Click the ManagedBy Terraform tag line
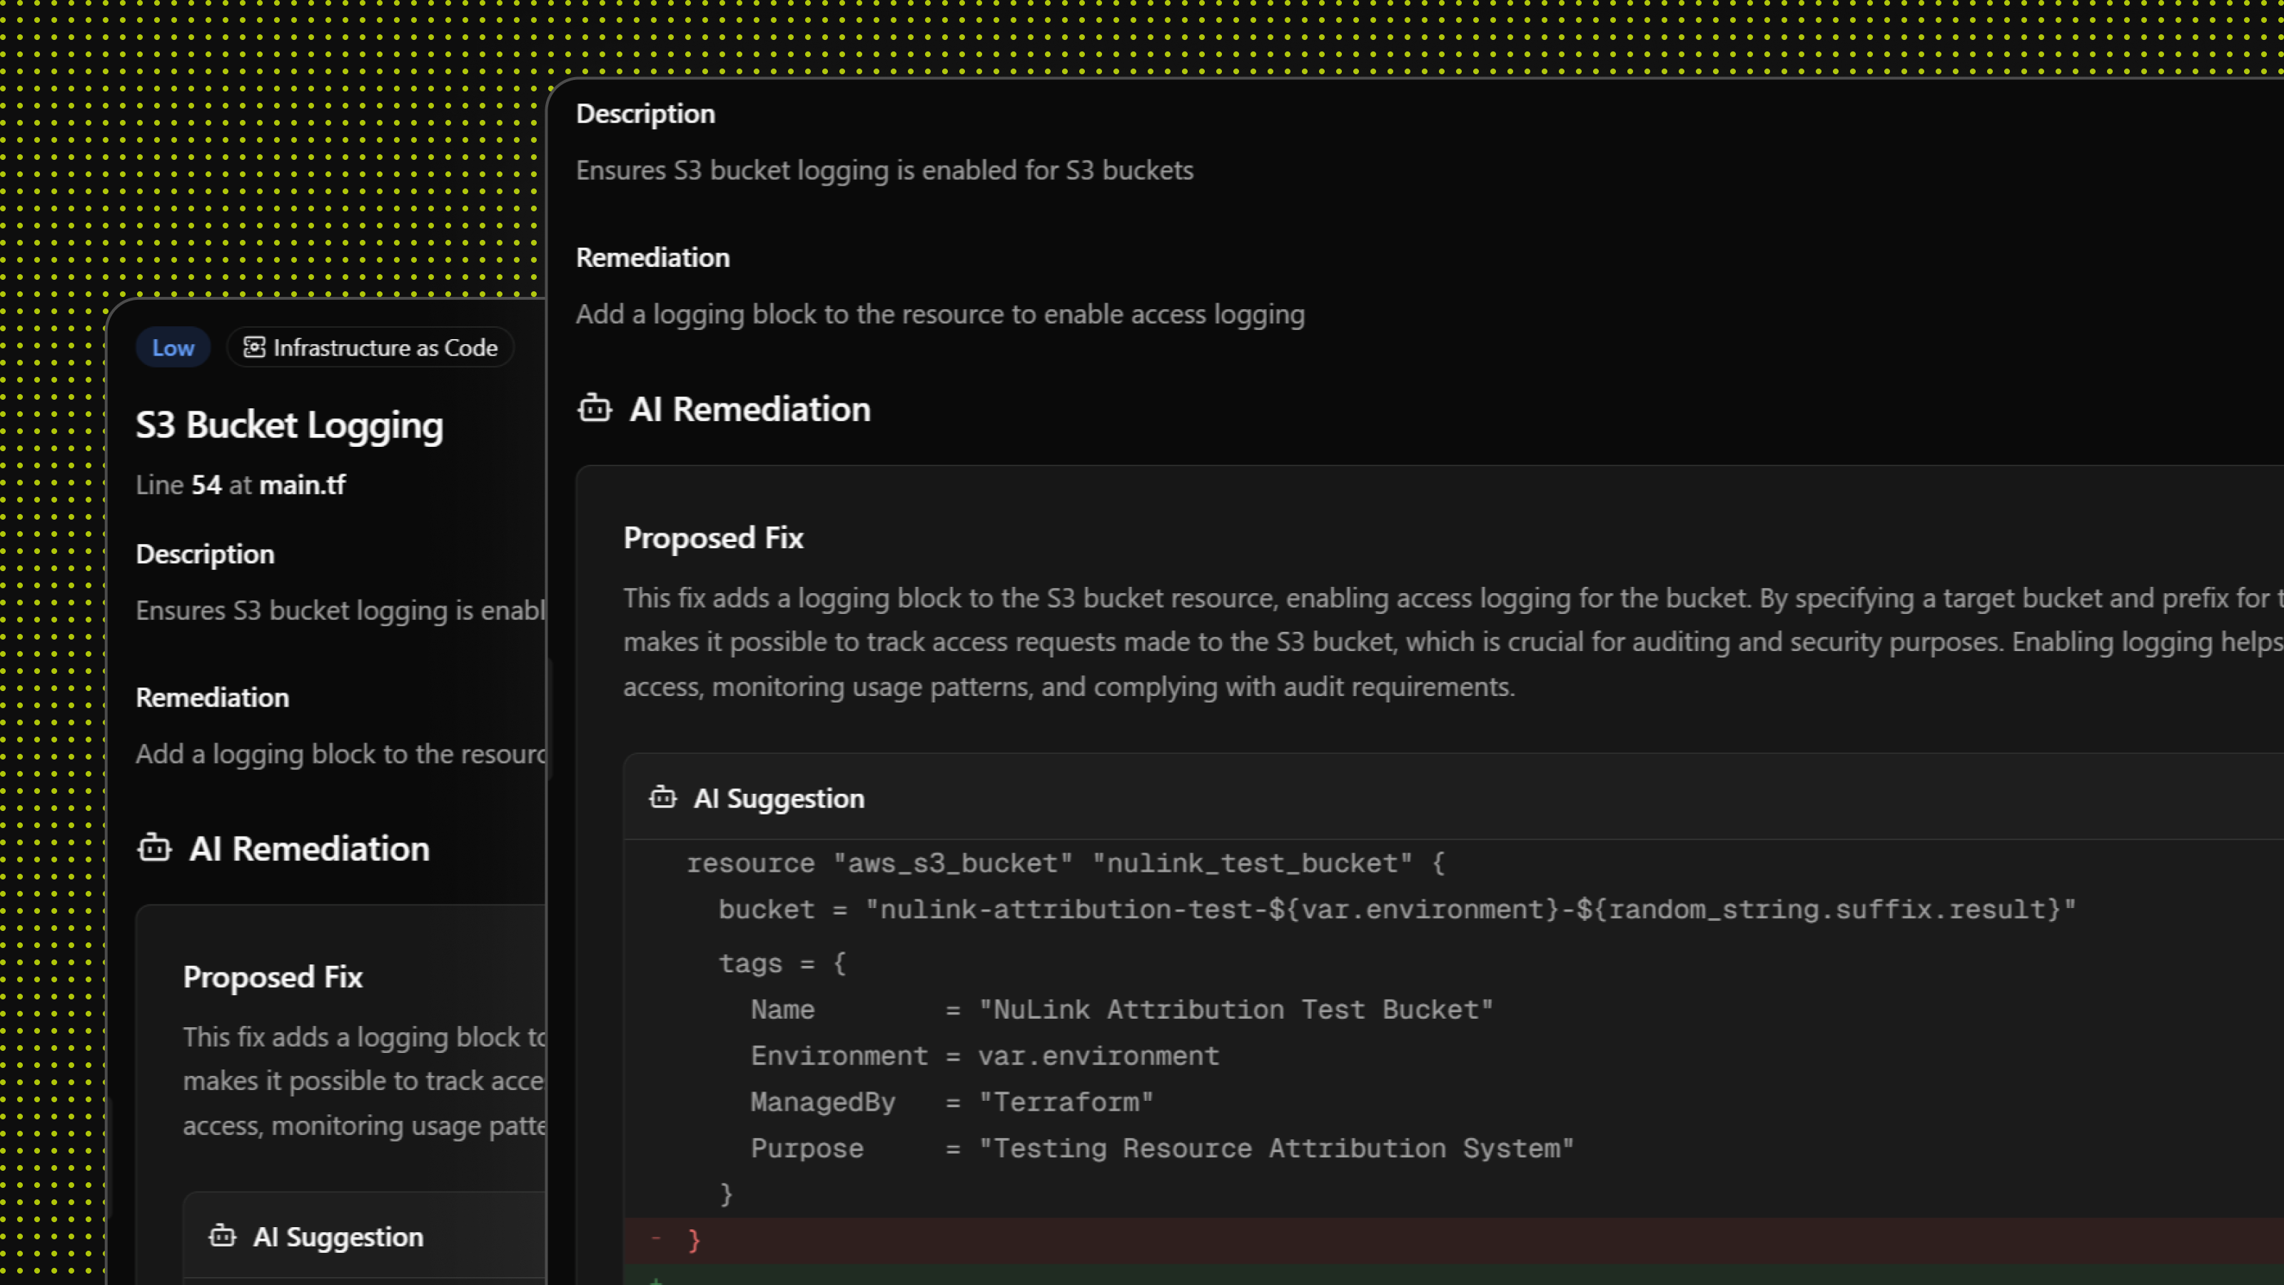 coord(951,1102)
